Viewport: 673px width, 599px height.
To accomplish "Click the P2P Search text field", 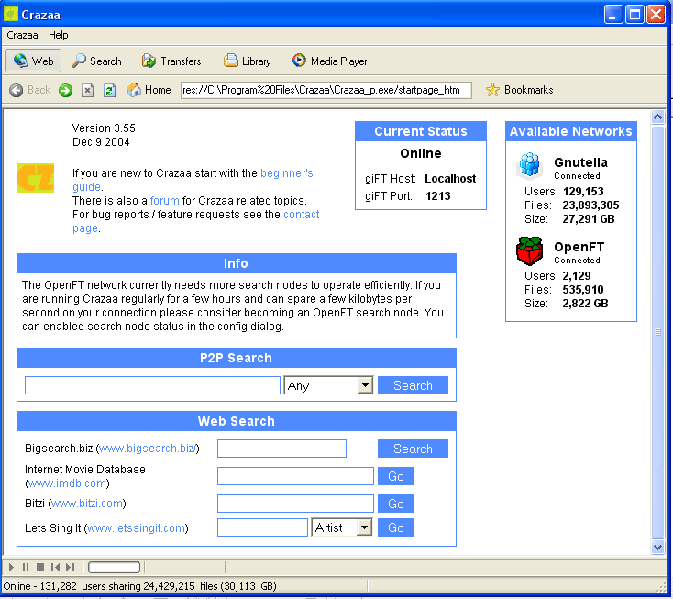I will (152, 385).
